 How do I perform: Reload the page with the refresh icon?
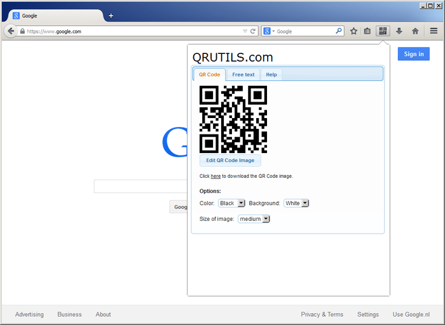253,31
